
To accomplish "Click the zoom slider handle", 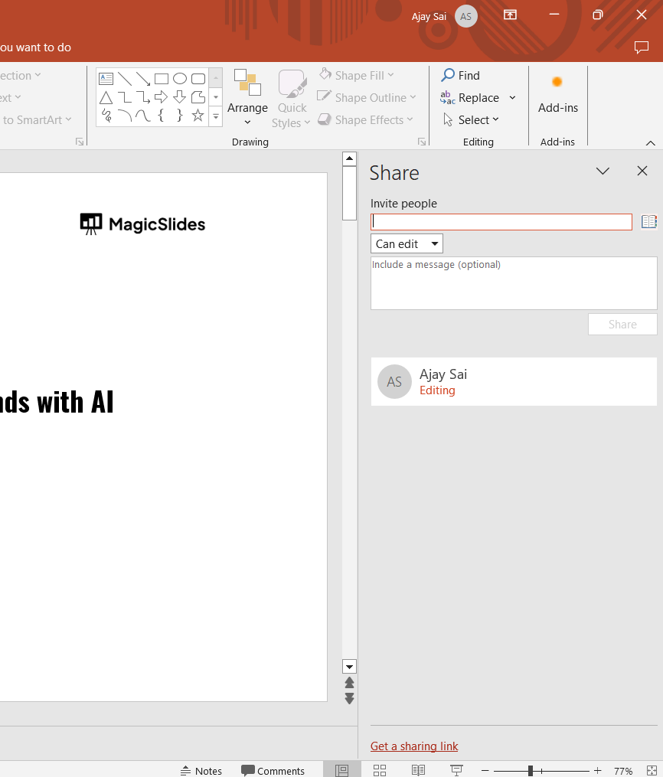I will [531, 771].
